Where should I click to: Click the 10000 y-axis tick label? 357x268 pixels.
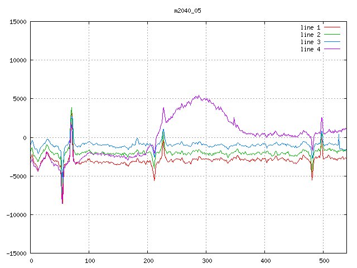point(18,60)
